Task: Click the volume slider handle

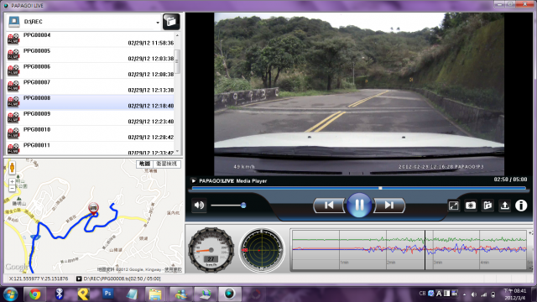Action: pyautogui.click(x=243, y=205)
